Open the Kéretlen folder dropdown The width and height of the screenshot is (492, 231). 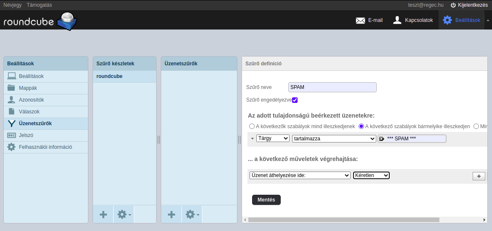[371, 175]
